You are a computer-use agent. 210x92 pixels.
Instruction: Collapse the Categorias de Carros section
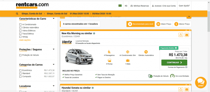coord(53,64)
